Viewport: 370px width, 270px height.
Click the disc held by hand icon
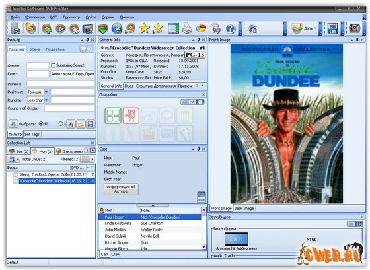pyautogui.click(x=130, y=28)
